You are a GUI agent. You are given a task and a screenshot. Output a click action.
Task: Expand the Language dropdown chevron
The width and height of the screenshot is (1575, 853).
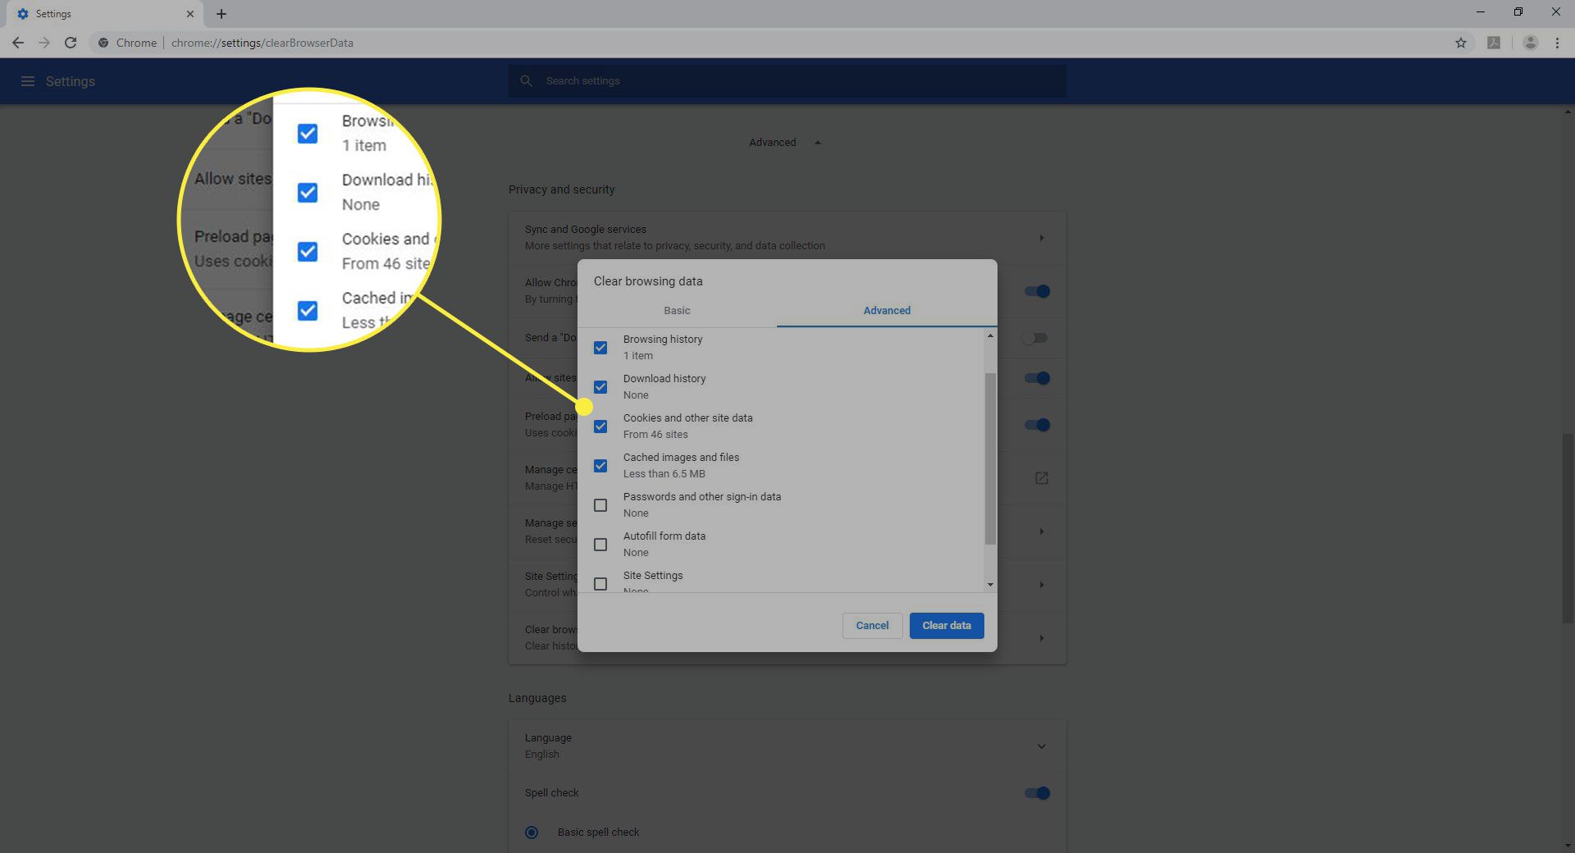click(x=1041, y=746)
